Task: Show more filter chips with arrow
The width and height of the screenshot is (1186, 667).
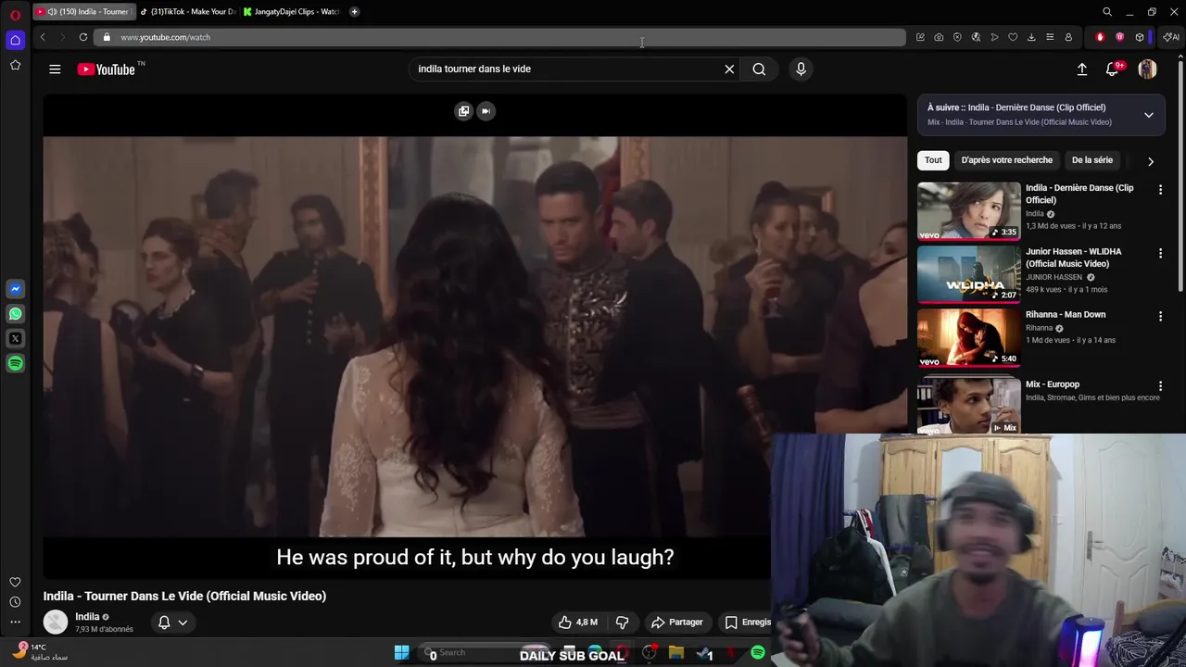Action: pyautogui.click(x=1151, y=161)
